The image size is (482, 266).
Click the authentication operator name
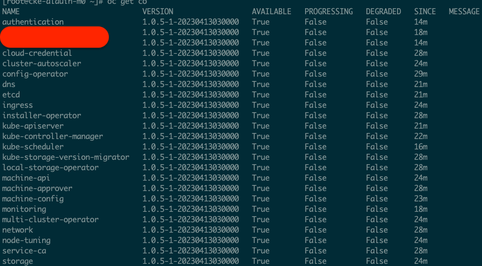(x=33, y=22)
